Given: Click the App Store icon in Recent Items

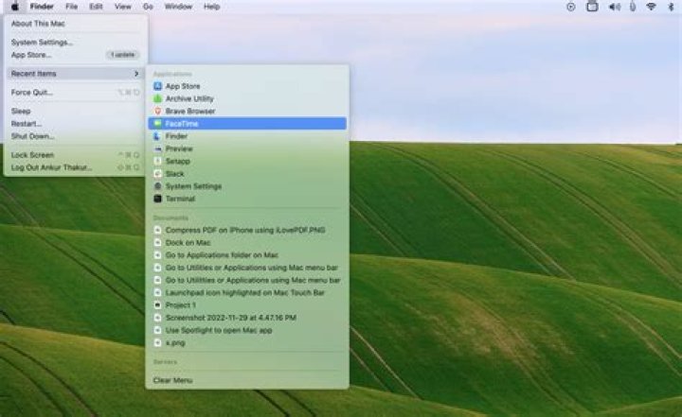Looking at the screenshot, I should coord(158,86).
